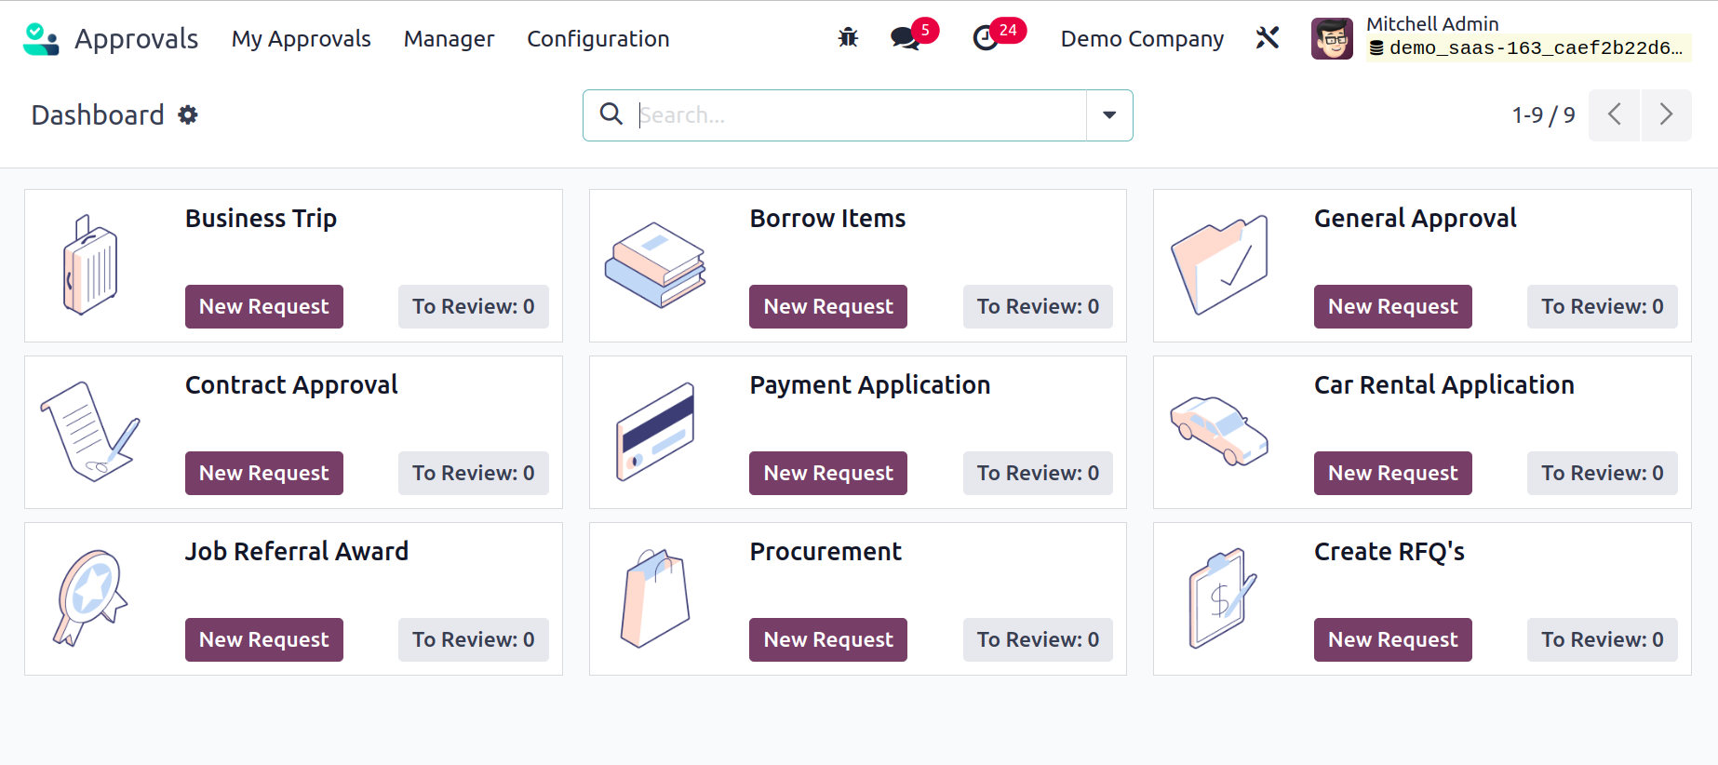This screenshot has height=765, width=1718.
Task: Click the magnifying glass search icon
Action: point(611,114)
